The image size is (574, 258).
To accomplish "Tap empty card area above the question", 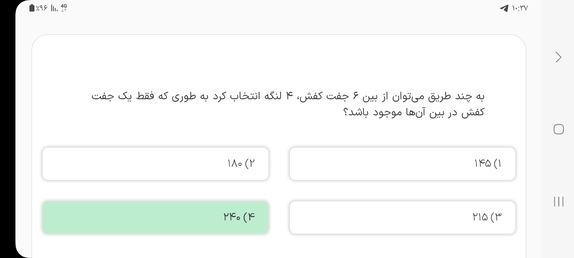I will coord(279,61).
